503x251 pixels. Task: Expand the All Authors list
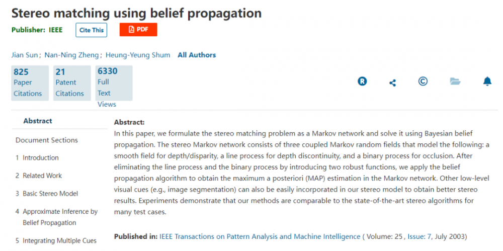(197, 55)
